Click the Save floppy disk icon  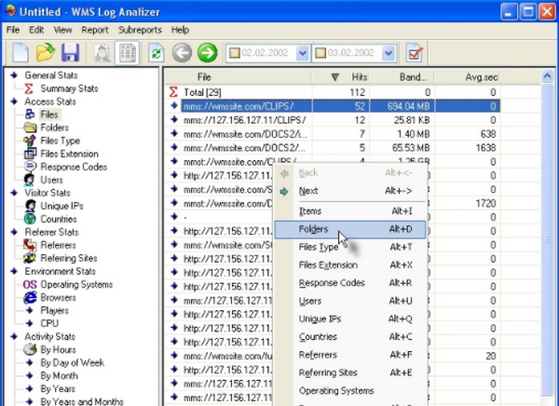(x=69, y=53)
